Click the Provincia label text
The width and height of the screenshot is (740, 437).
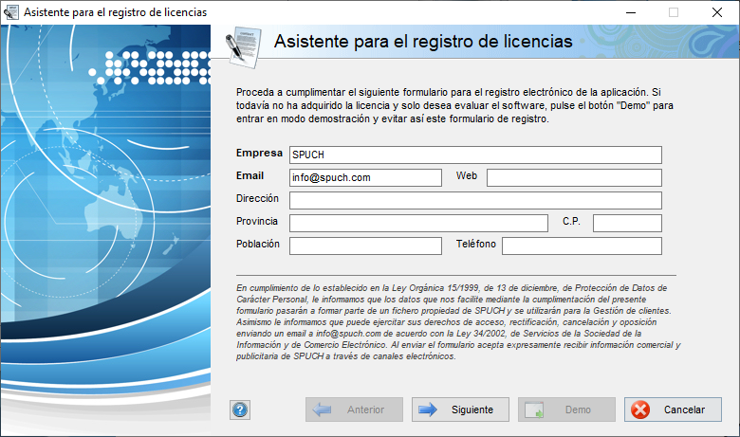[x=257, y=221]
